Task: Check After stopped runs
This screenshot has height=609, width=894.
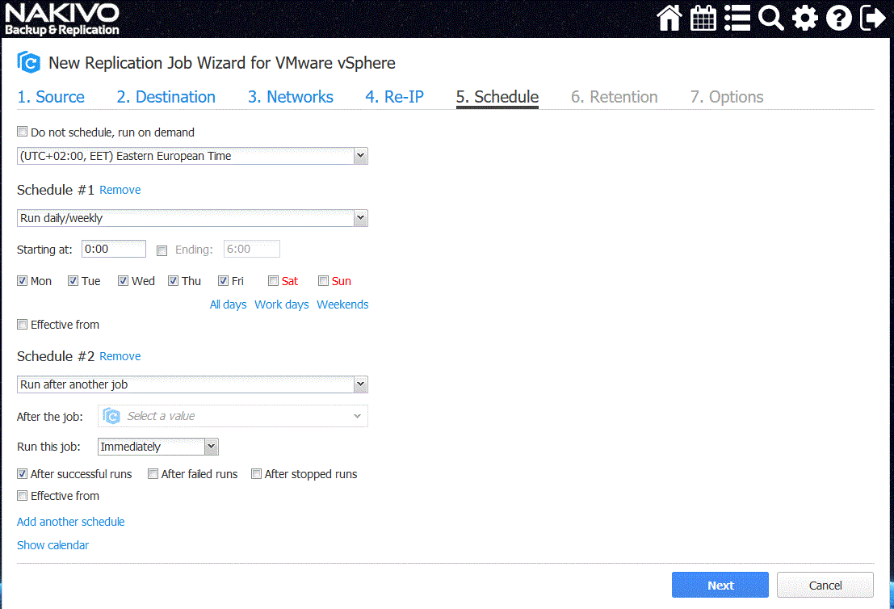Action: coord(257,474)
